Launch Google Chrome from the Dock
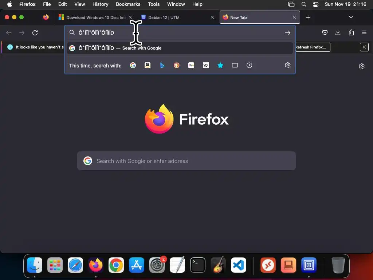Screen dimensions: 373x280 pyautogui.click(x=116, y=265)
